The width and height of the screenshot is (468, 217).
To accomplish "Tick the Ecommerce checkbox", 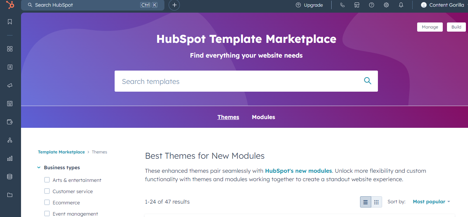I will 47,202.
